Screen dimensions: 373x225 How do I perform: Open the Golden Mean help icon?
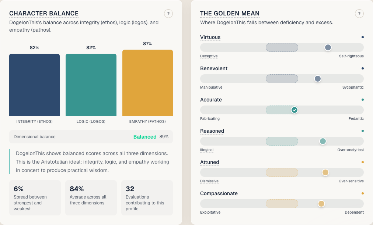tap(359, 14)
